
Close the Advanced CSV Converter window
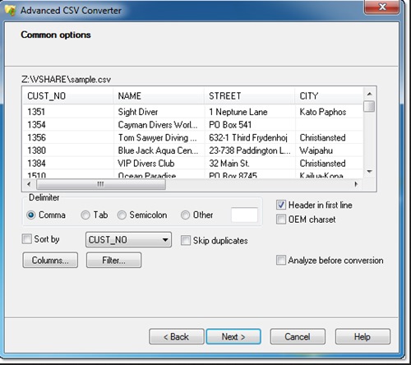381,7
